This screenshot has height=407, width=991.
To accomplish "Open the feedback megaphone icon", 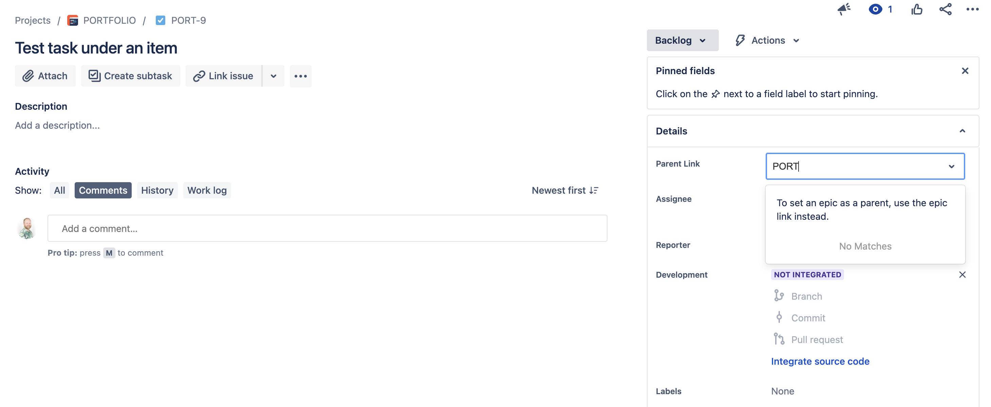I will coord(844,9).
